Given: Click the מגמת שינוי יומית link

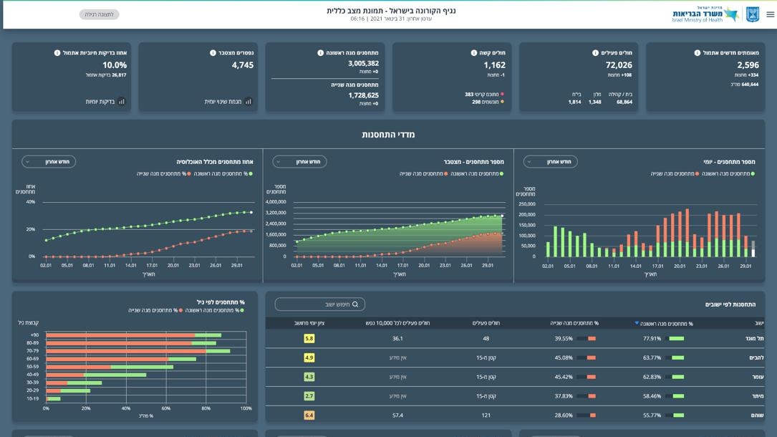Looking at the screenshot, I should [223, 102].
